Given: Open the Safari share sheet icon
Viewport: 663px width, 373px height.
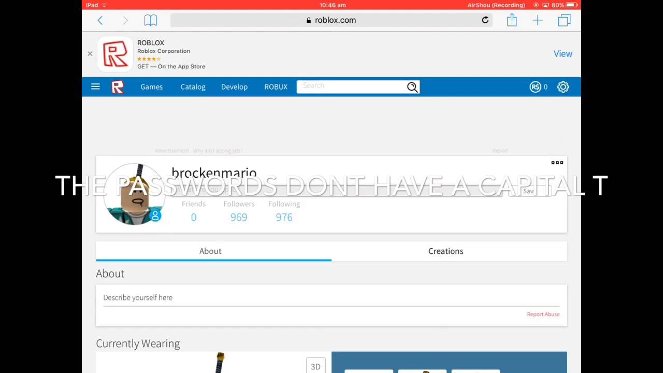Looking at the screenshot, I should tap(512, 20).
